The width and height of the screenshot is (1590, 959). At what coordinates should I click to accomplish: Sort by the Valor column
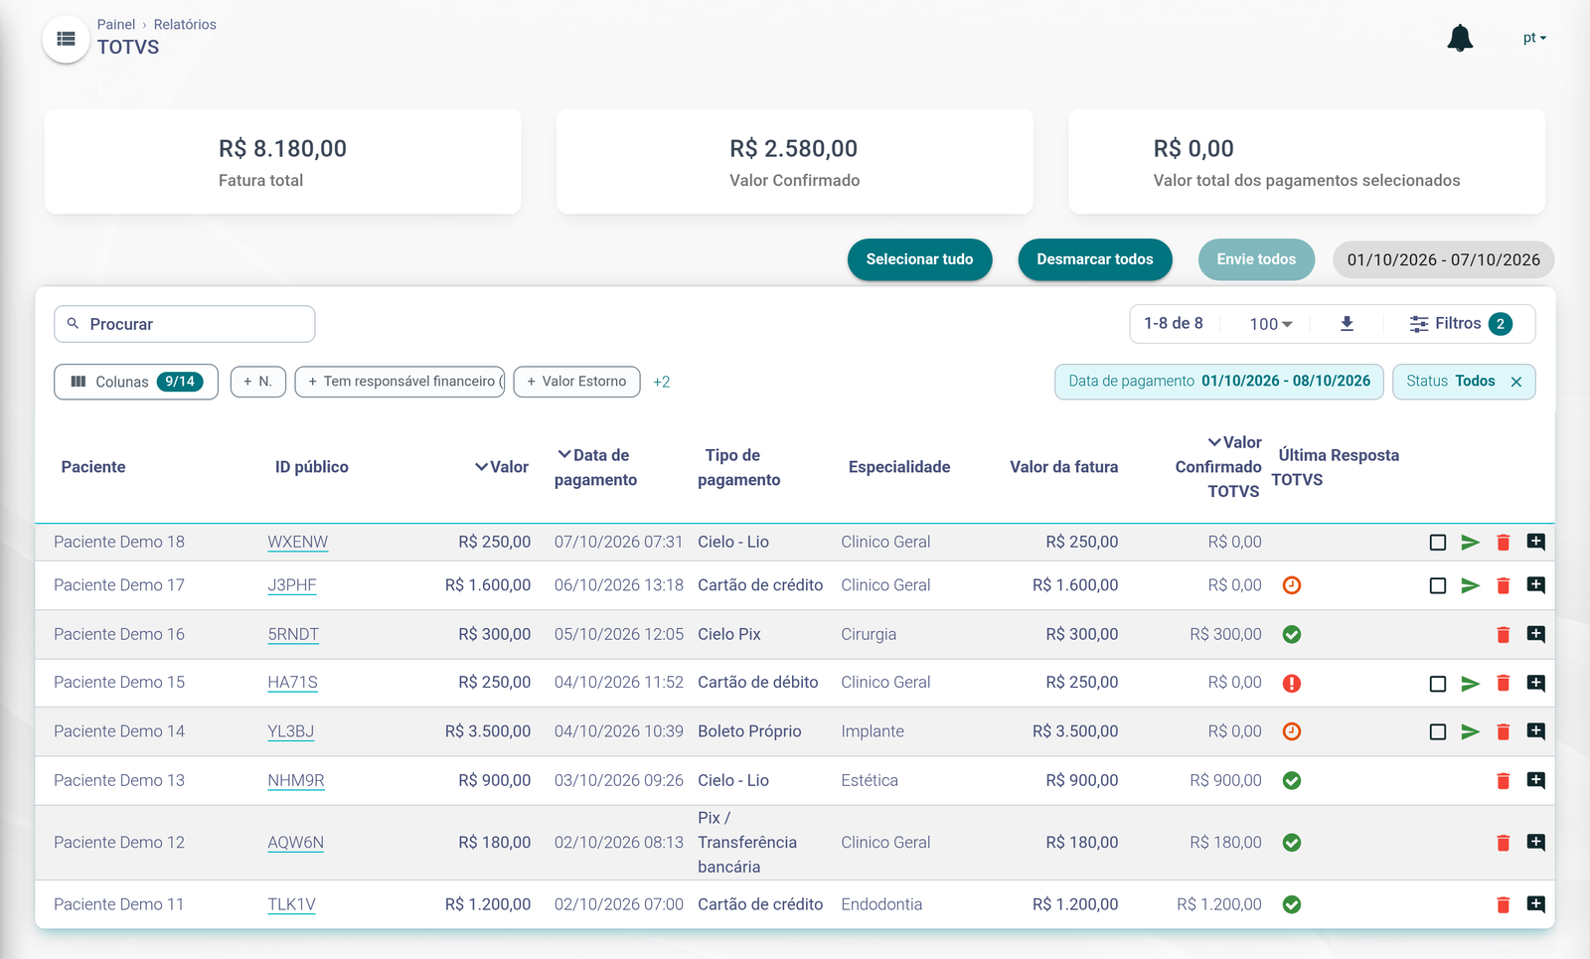pos(502,467)
